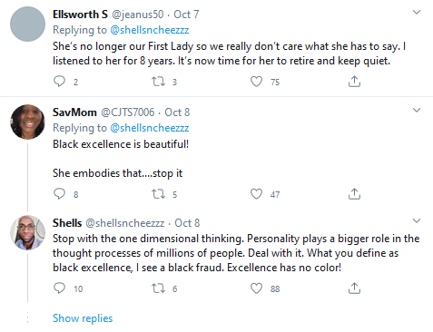Share Ellsworth S's tweet
This screenshot has height=332, width=433.
coord(354,82)
